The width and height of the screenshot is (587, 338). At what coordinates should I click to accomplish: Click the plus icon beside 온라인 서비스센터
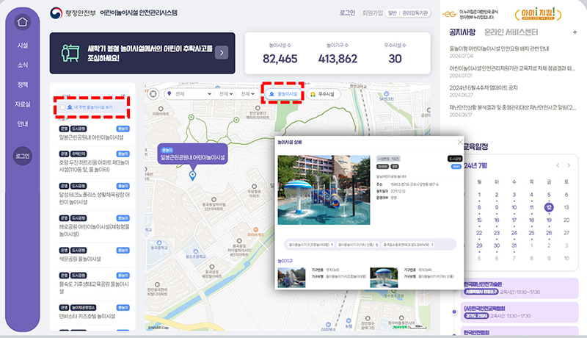(575, 32)
